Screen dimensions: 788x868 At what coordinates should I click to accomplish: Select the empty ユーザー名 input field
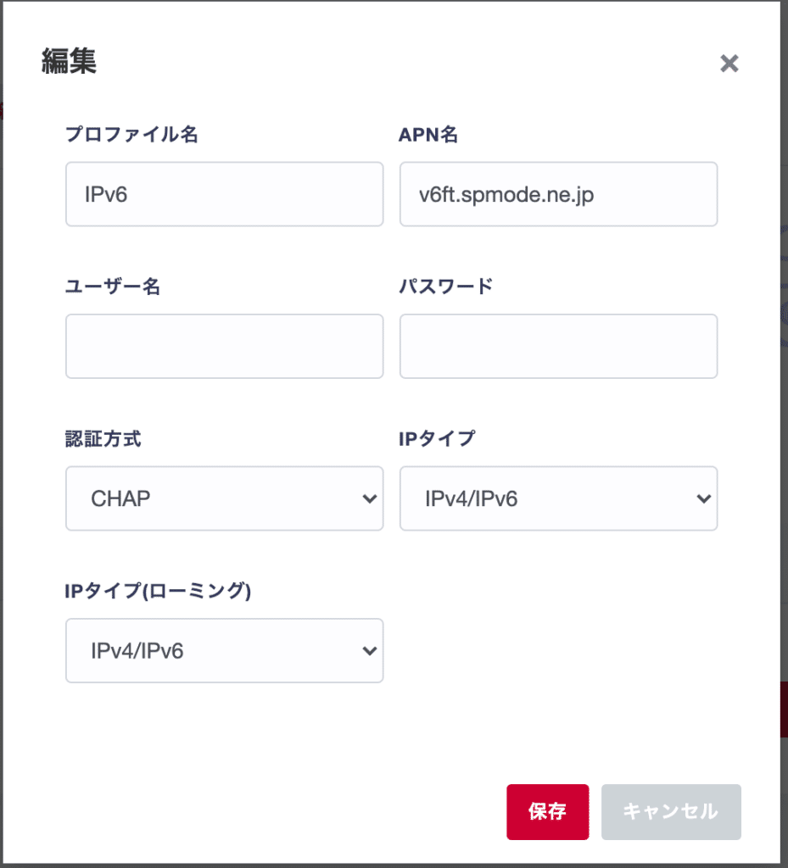point(224,346)
